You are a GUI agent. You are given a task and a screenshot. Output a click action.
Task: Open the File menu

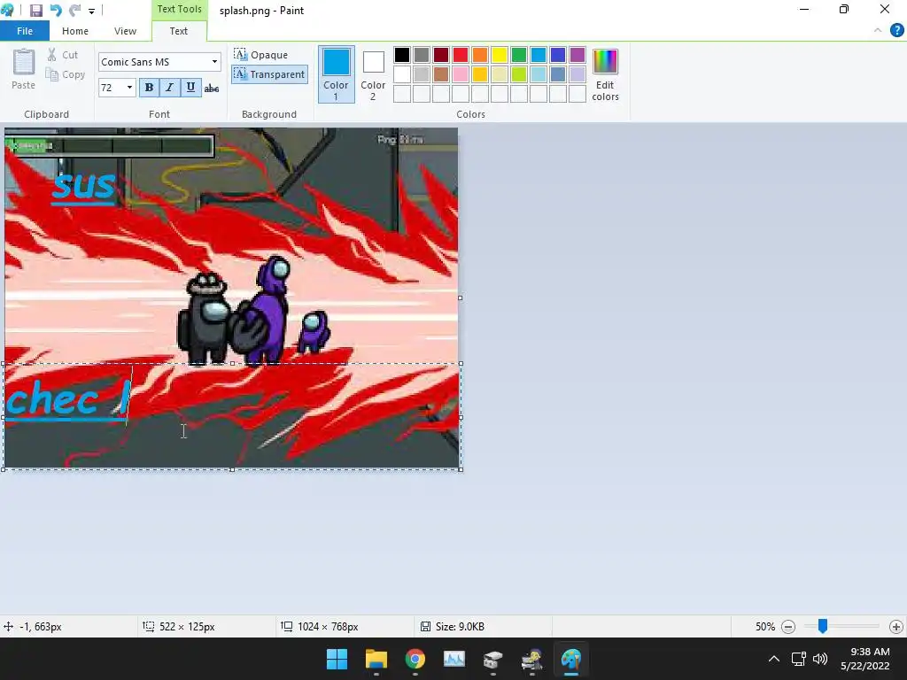pyautogui.click(x=25, y=31)
